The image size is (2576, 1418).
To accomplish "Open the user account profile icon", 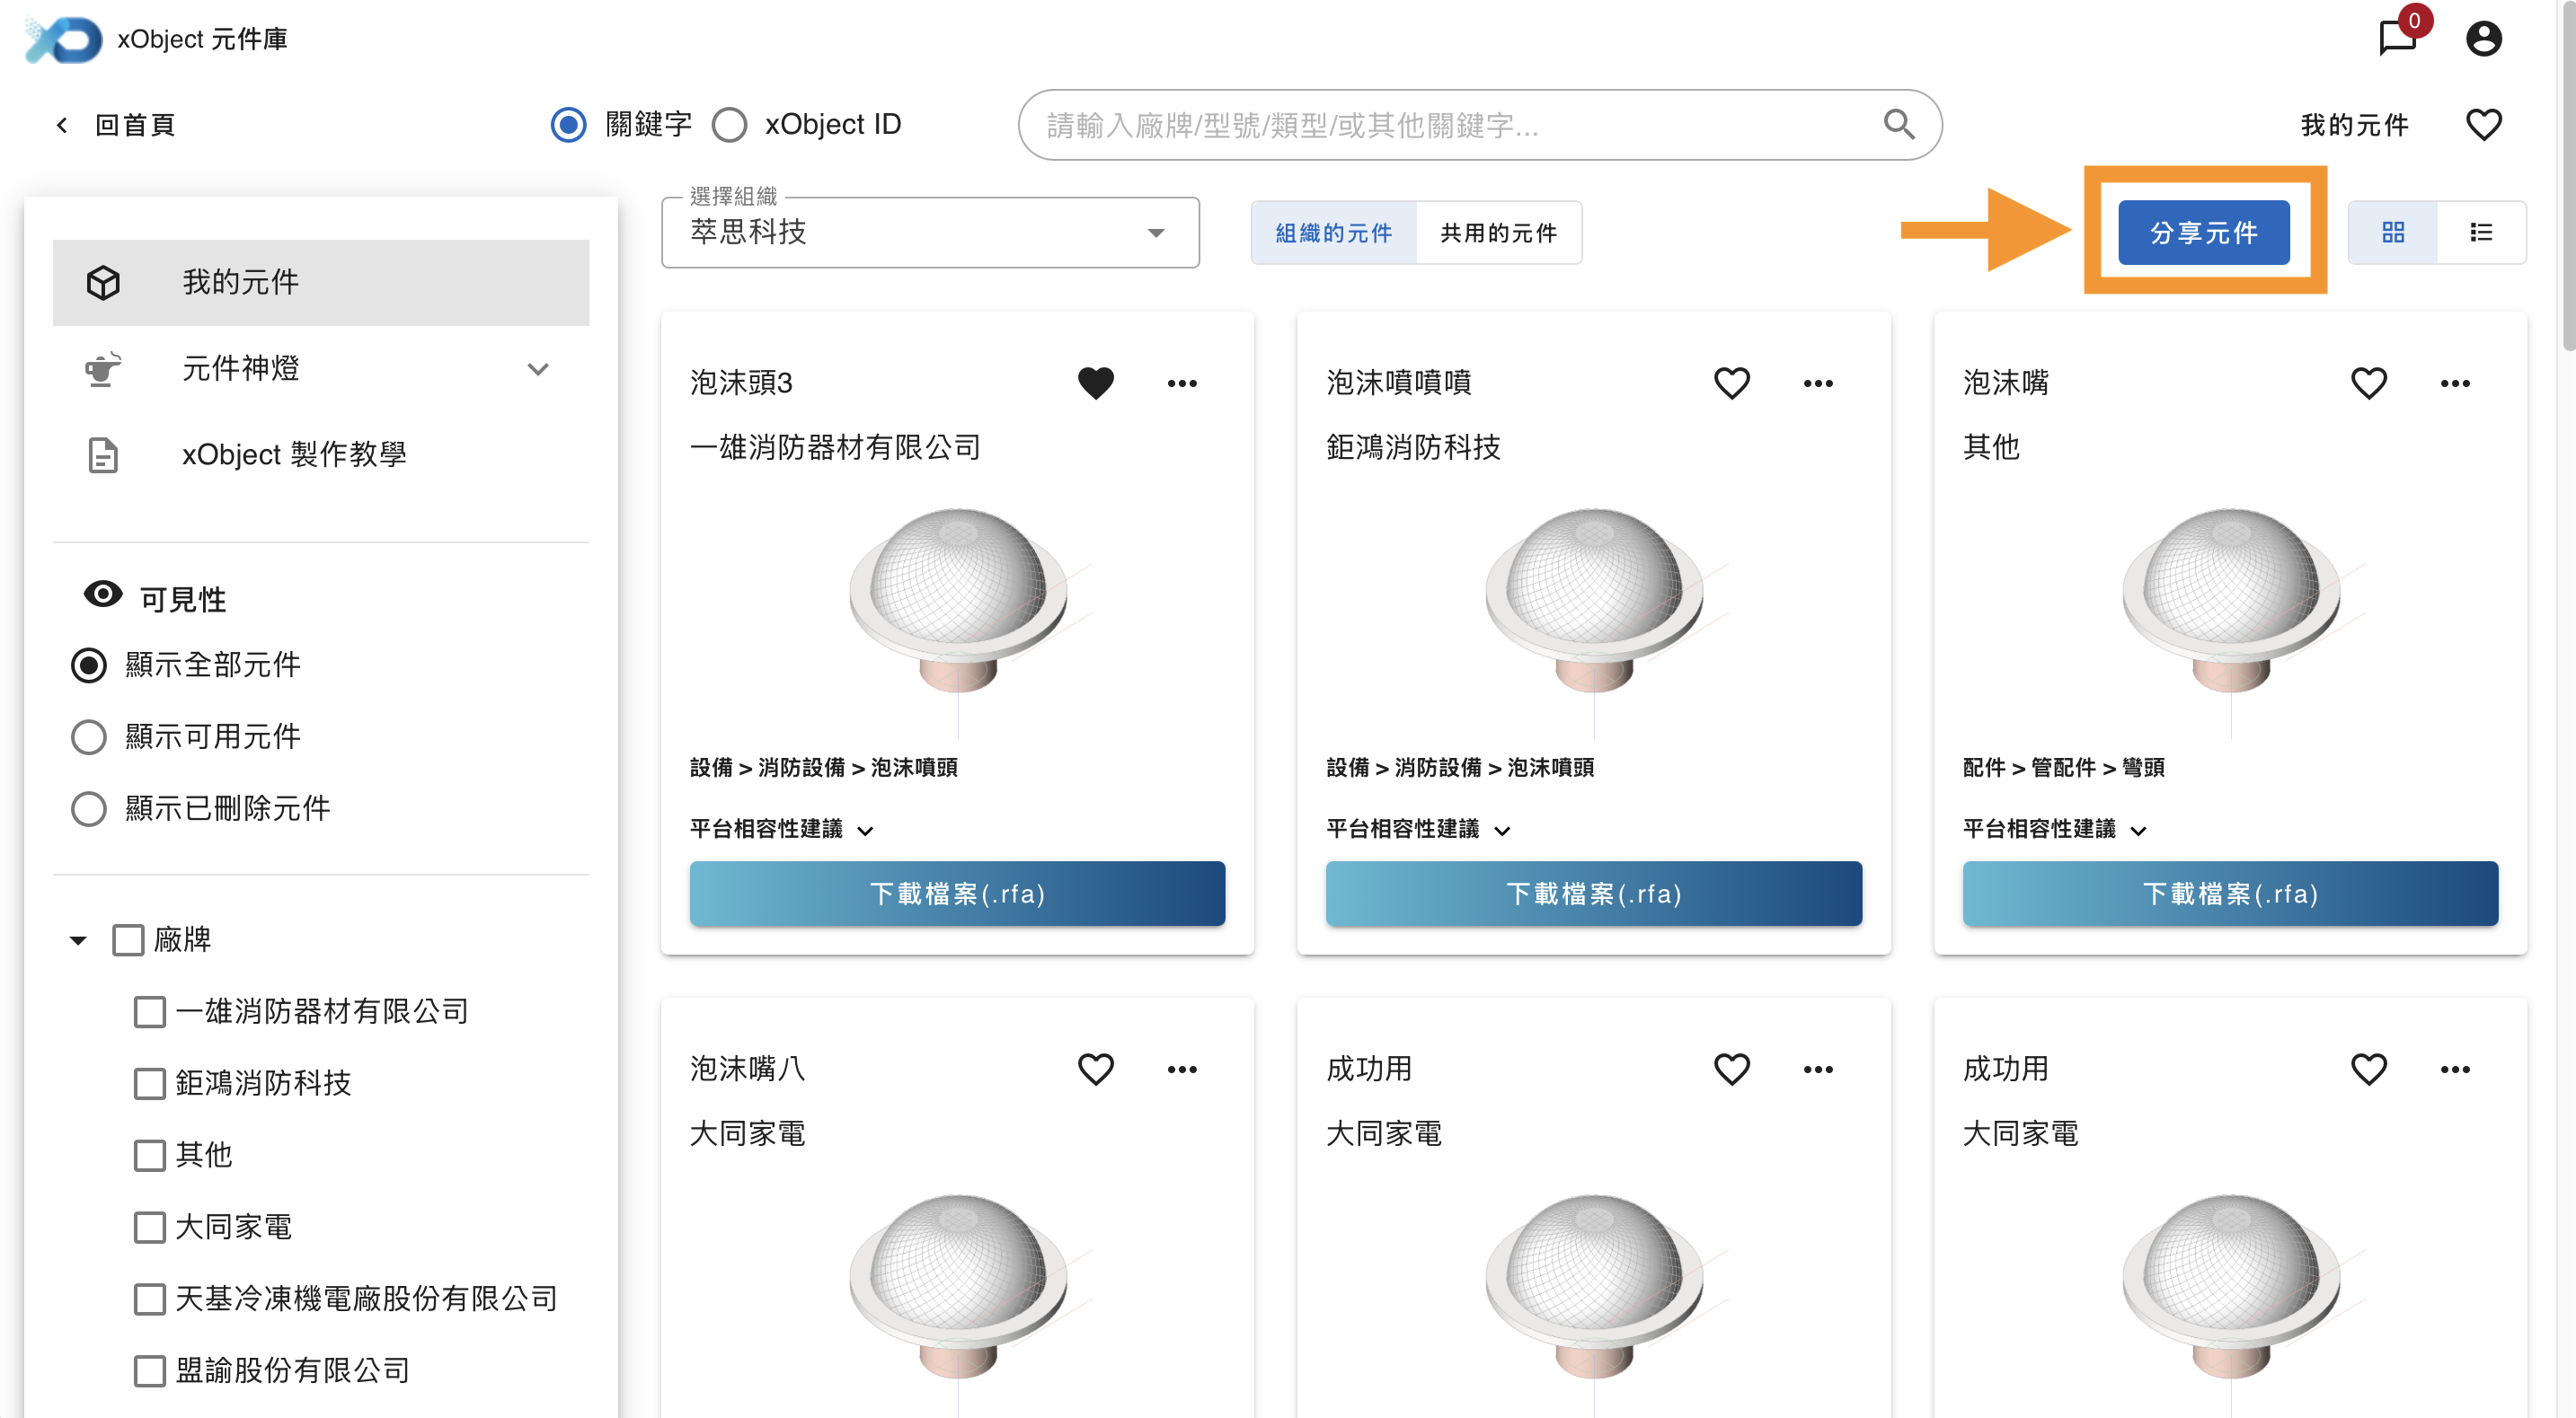I will 2483,40.
